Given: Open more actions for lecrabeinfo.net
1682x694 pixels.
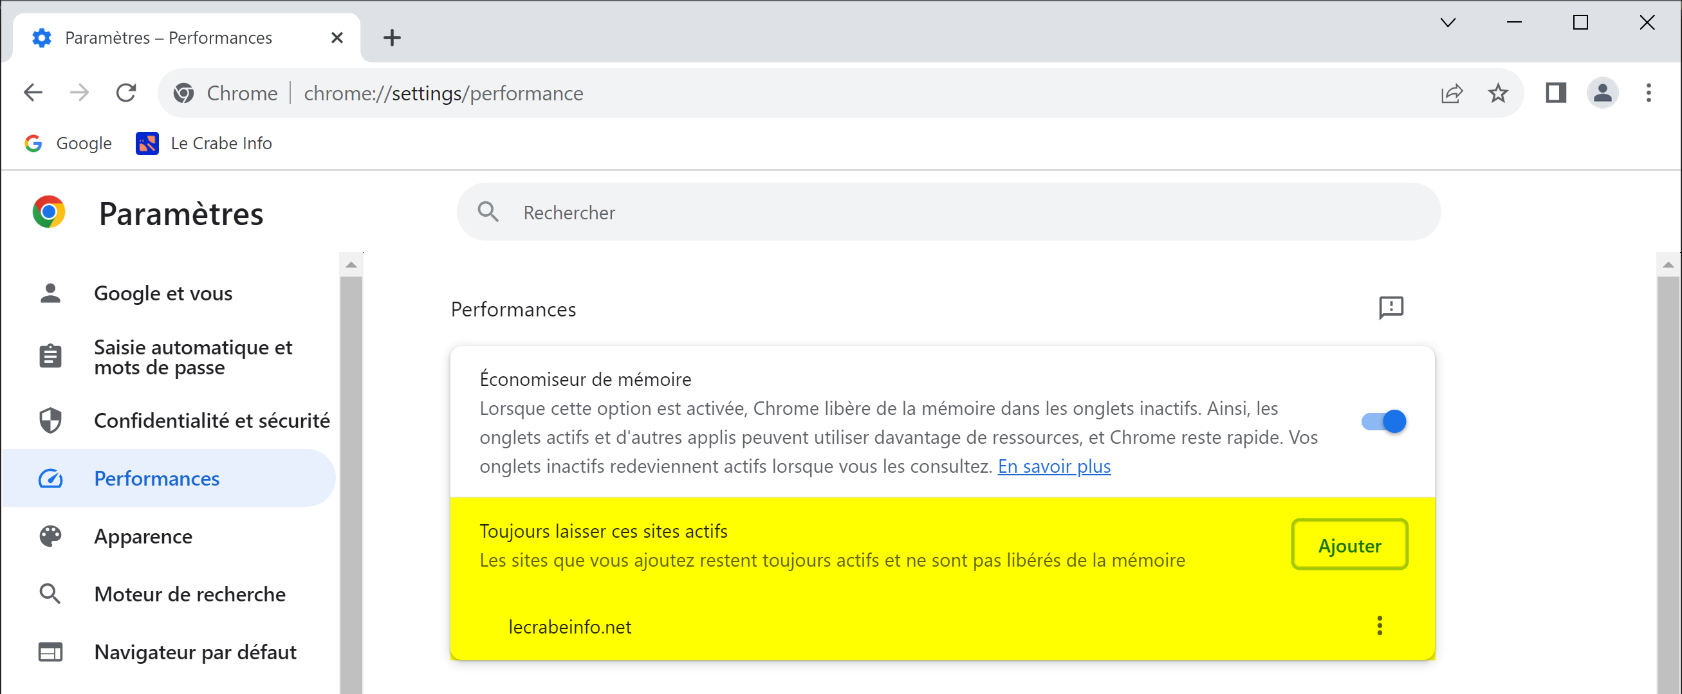Looking at the screenshot, I should coord(1379,625).
